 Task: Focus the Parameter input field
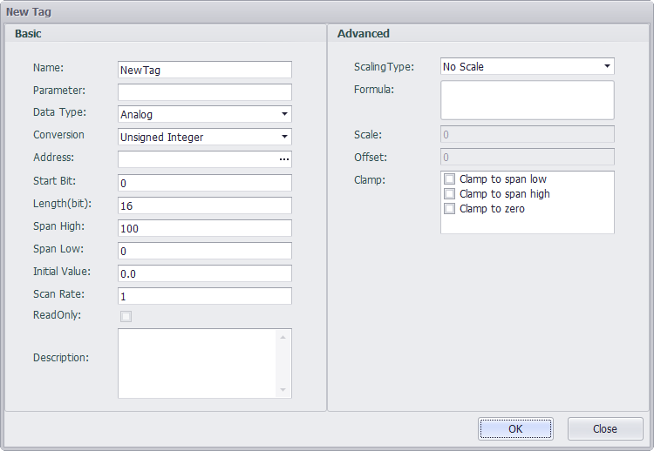pyautogui.click(x=204, y=92)
